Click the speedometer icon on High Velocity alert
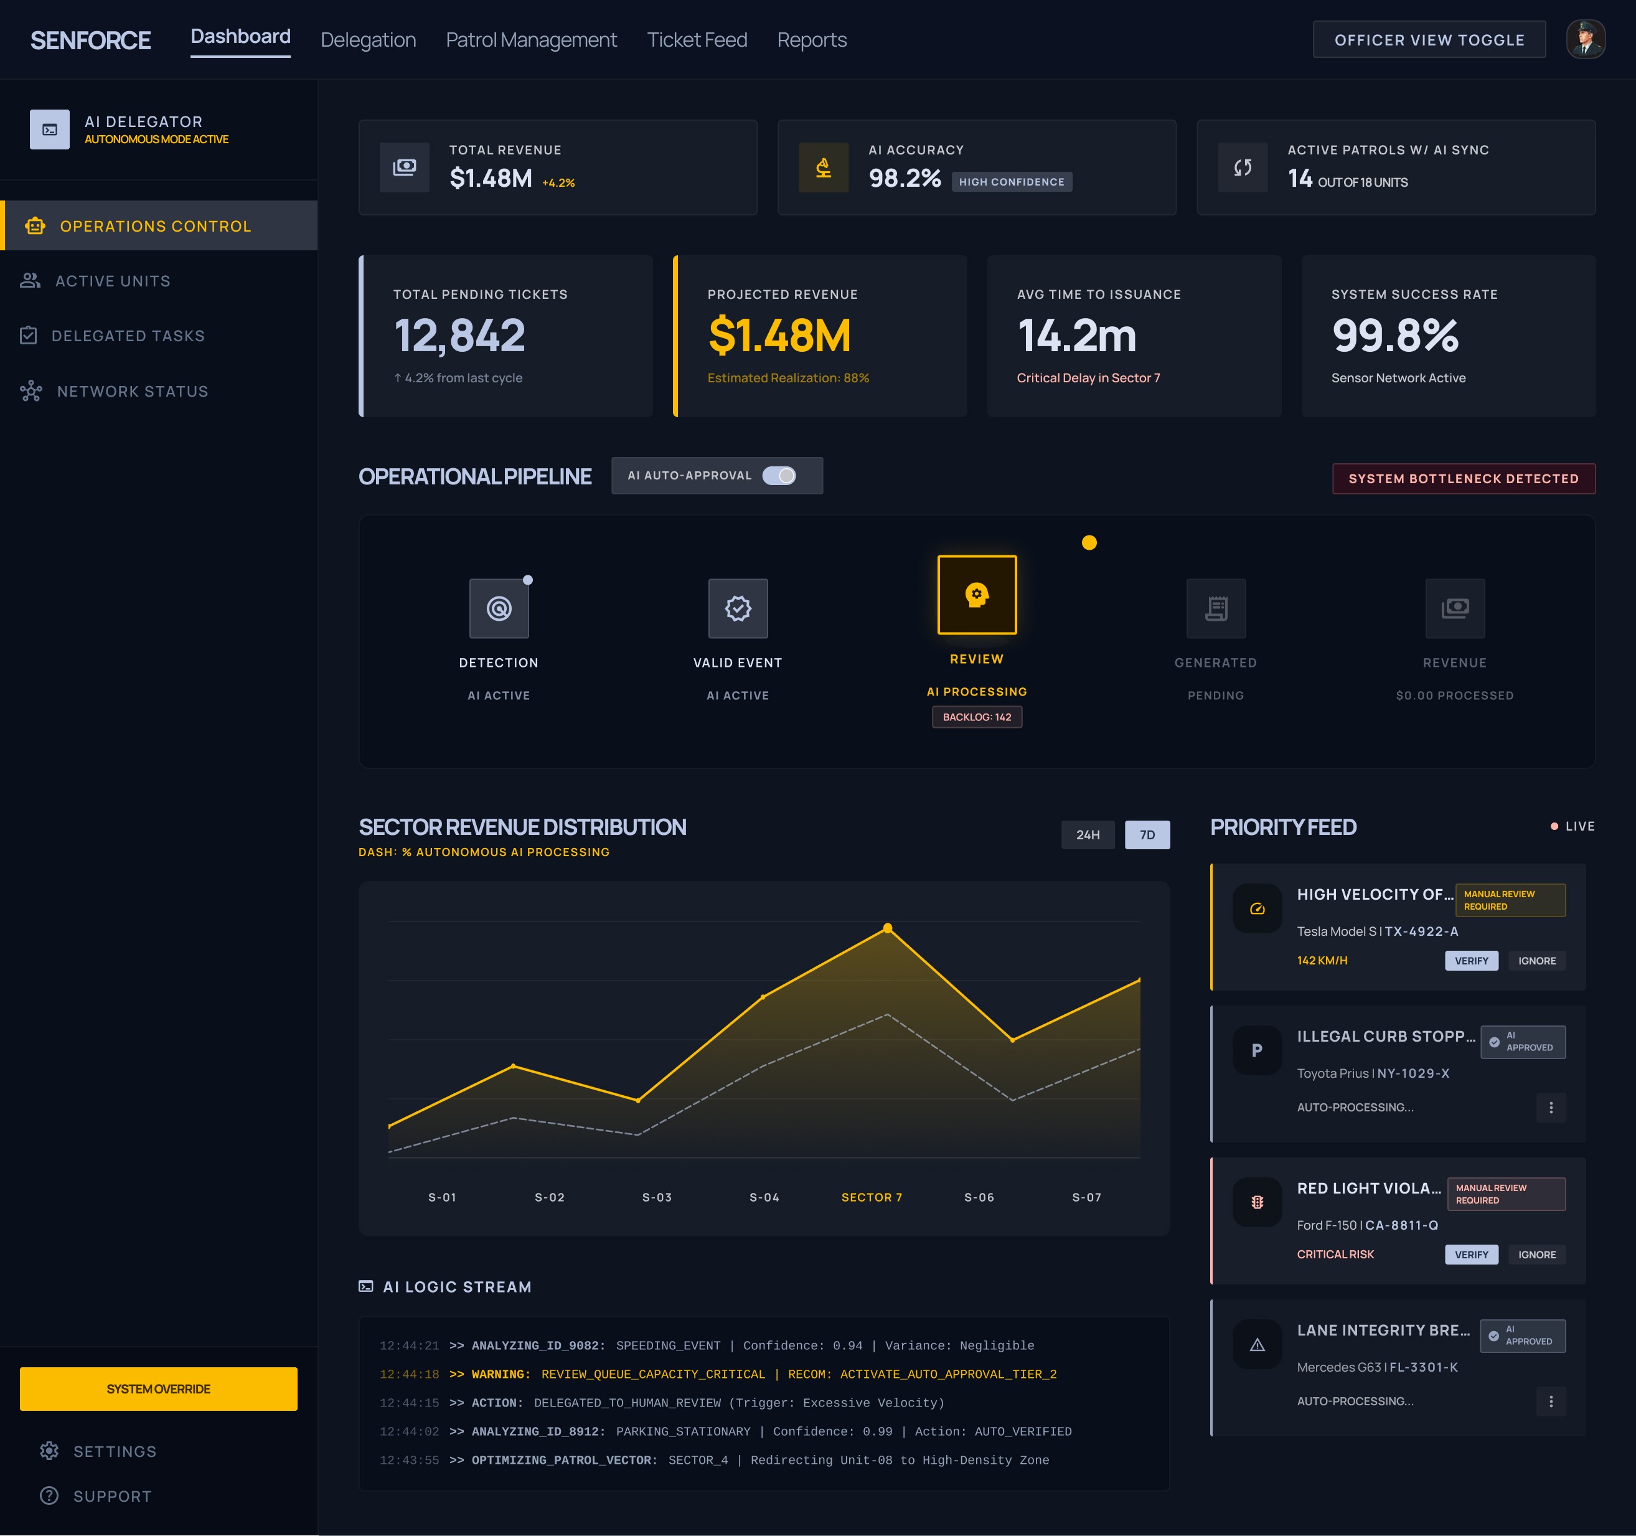This screenshot has width=1636, height=1536. (1257, 909)
